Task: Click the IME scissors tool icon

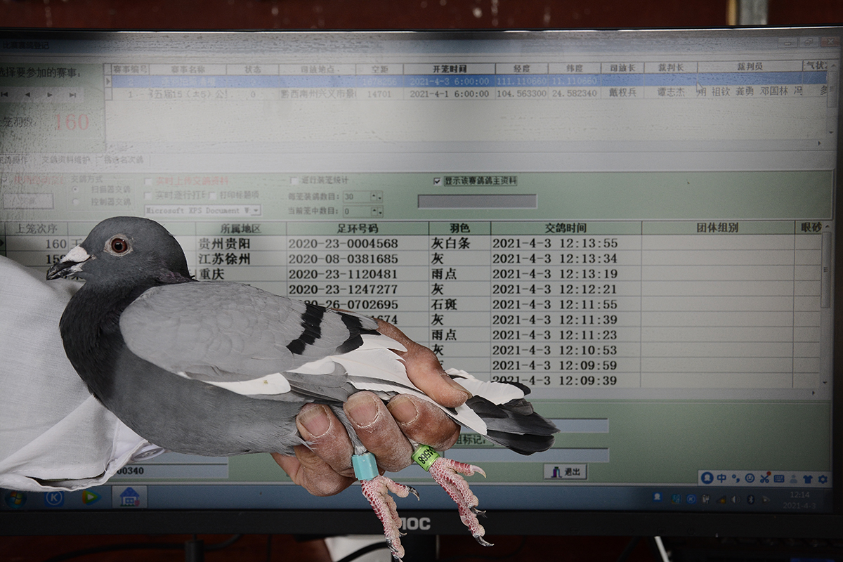Action: [x=765, y=478]
